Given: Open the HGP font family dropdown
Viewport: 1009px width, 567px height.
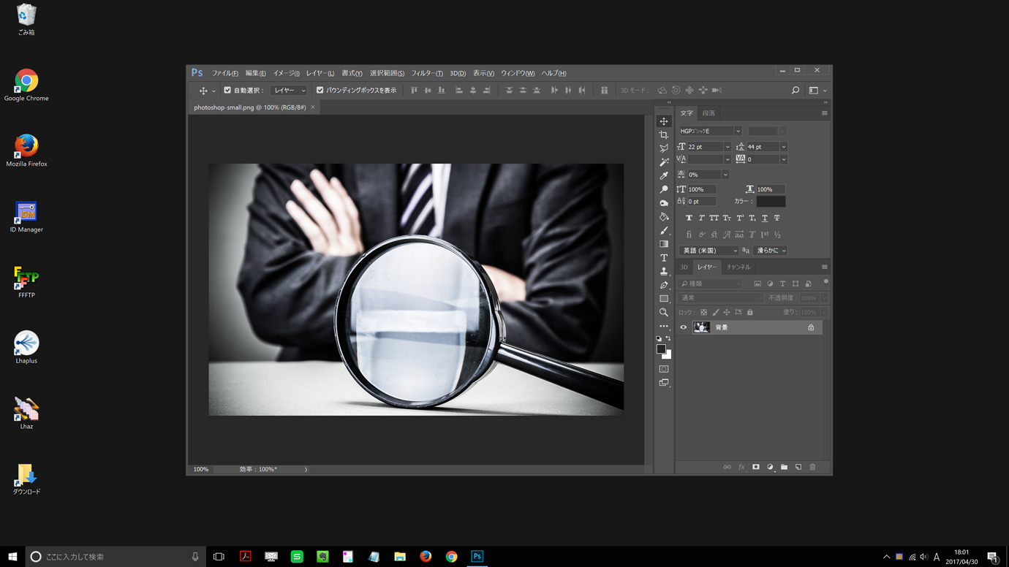Looking at the screenshot, I should tap(738, 132).
